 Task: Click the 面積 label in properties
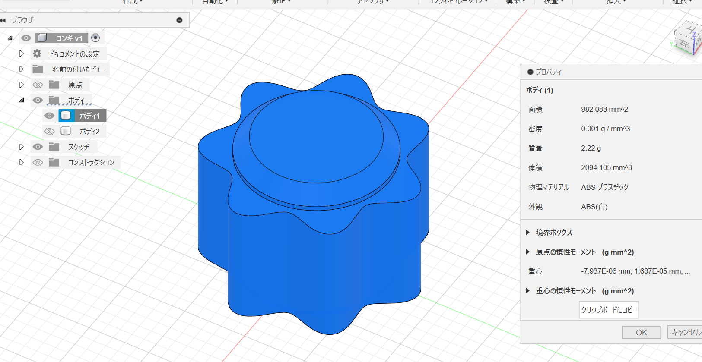(x=535, y=110)
